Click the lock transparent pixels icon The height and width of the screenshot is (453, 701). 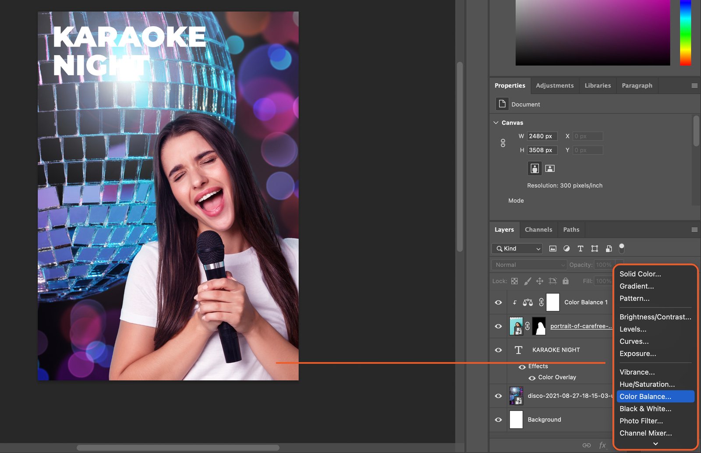click(x=514, y=281)
